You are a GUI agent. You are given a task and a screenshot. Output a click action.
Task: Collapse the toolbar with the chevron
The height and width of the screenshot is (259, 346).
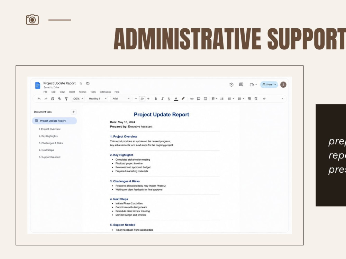click(x=282, y=99)
